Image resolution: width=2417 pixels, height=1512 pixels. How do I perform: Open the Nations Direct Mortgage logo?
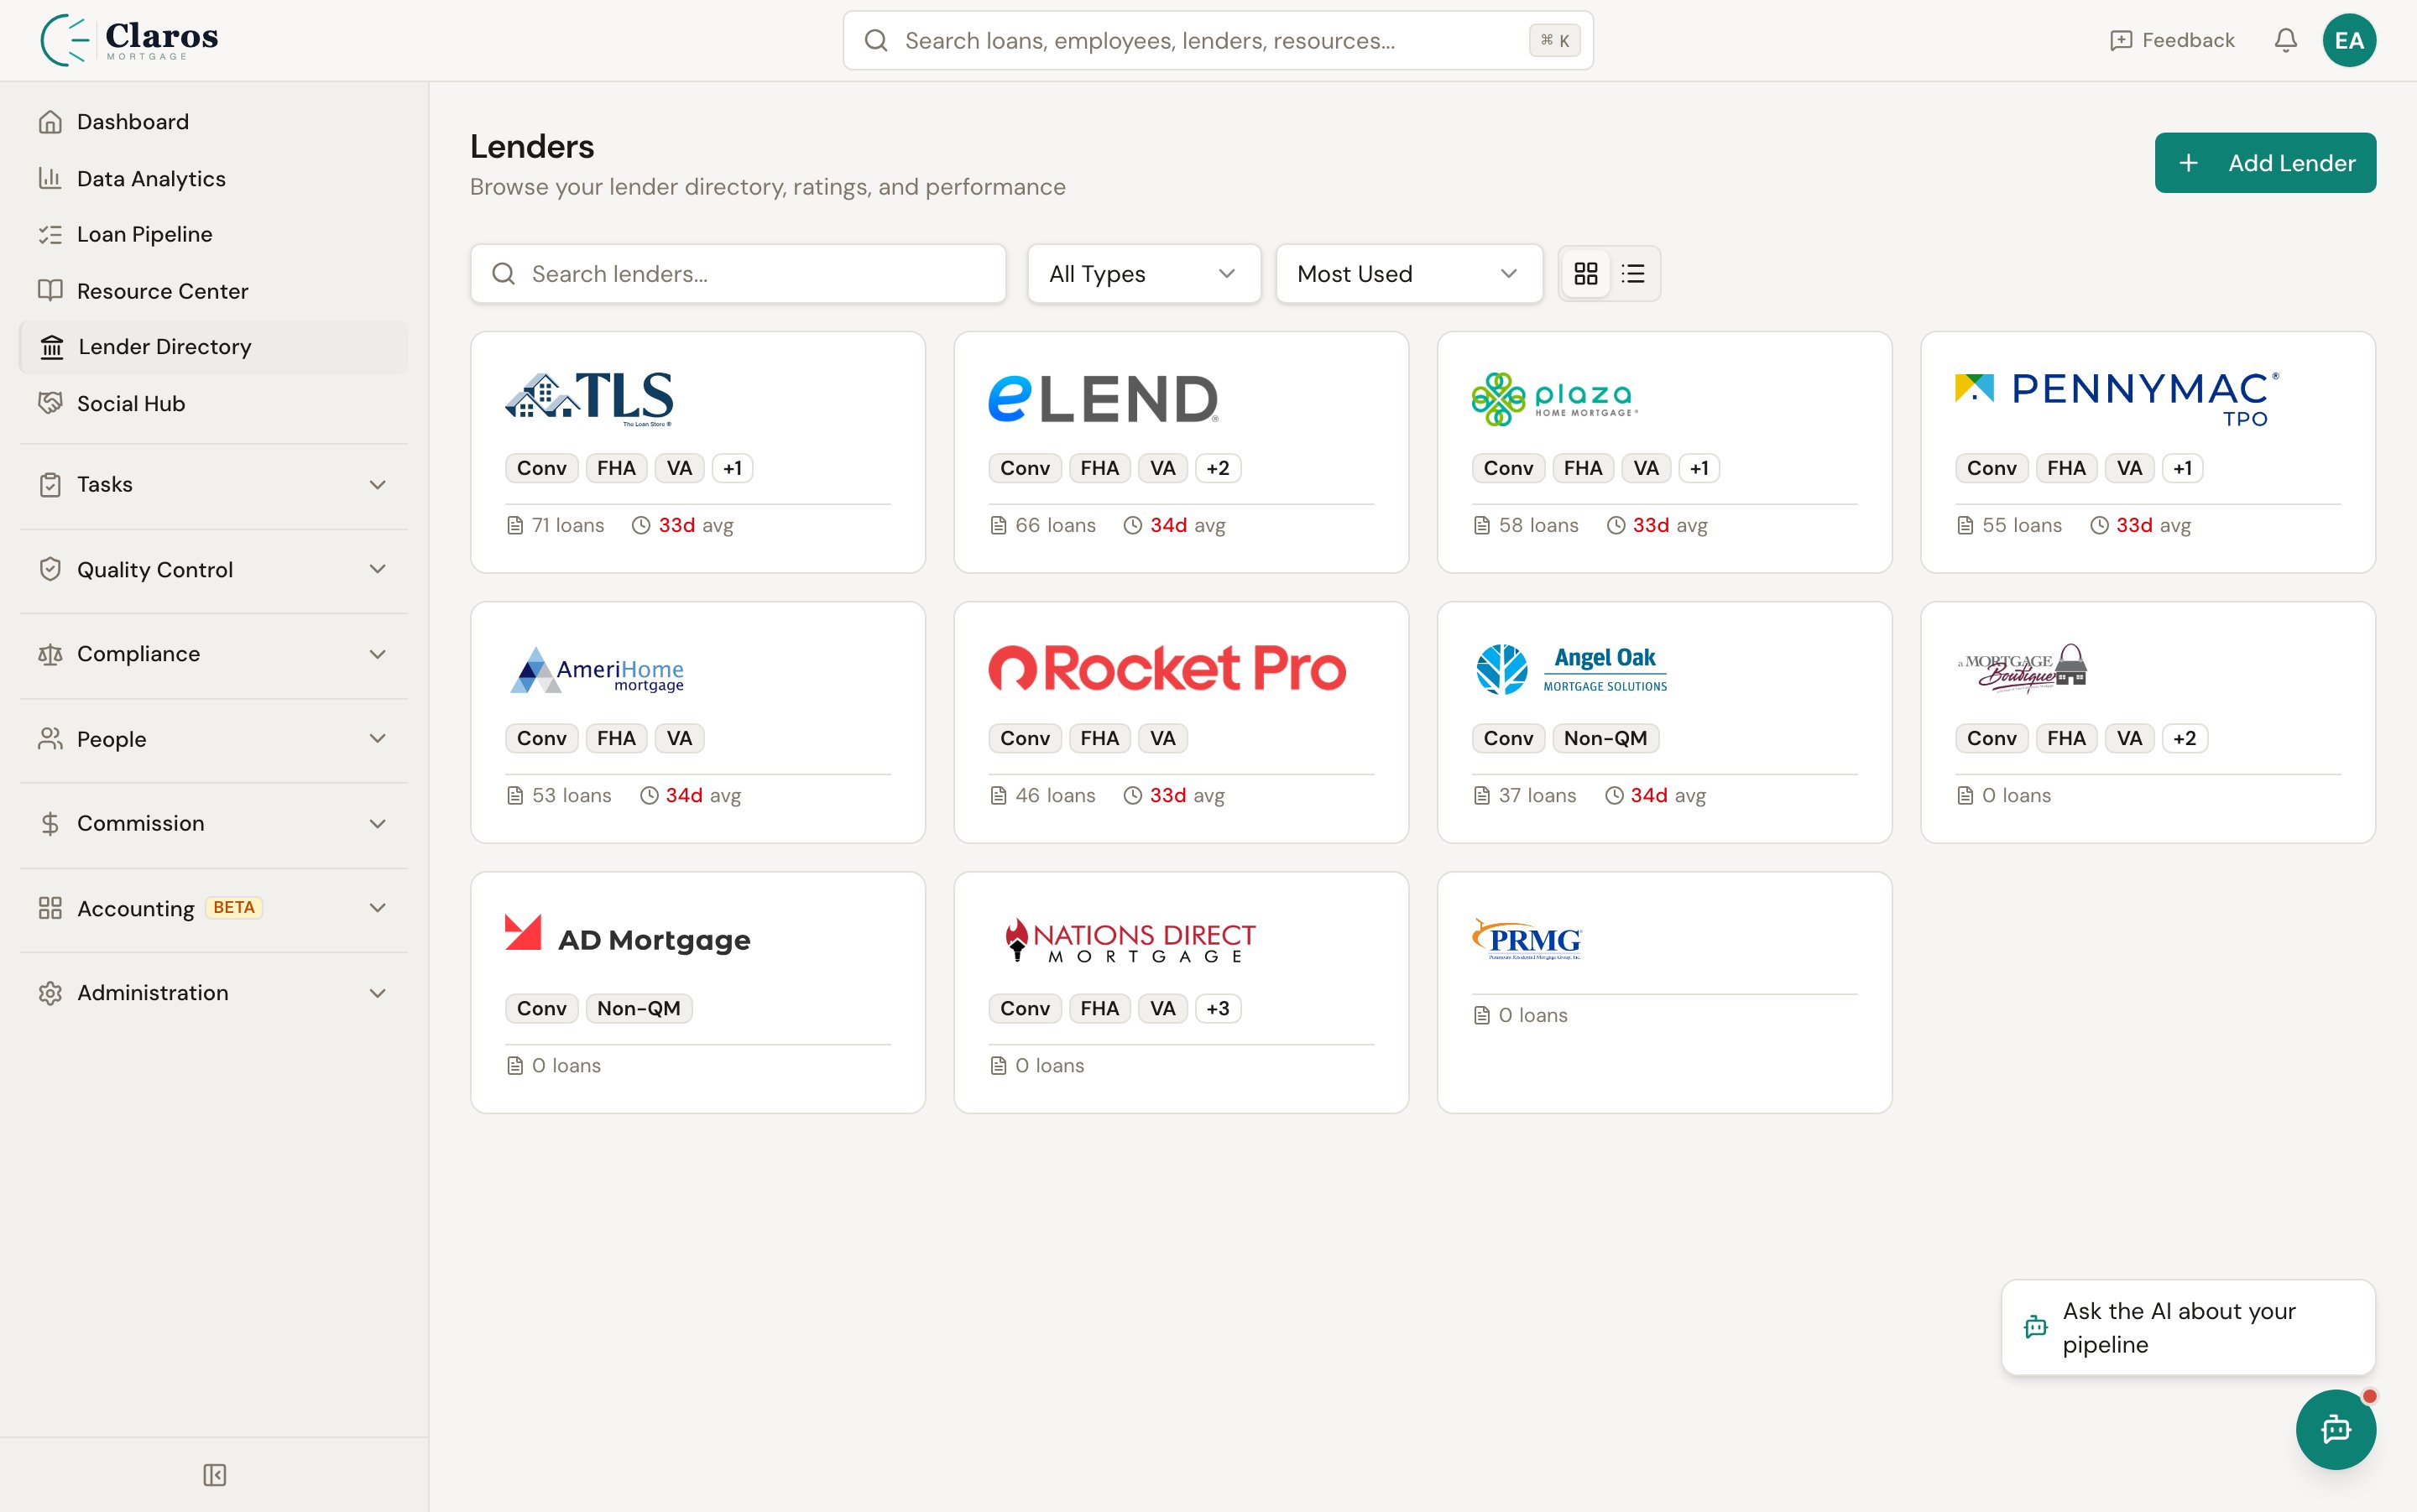pos(1130,940)
